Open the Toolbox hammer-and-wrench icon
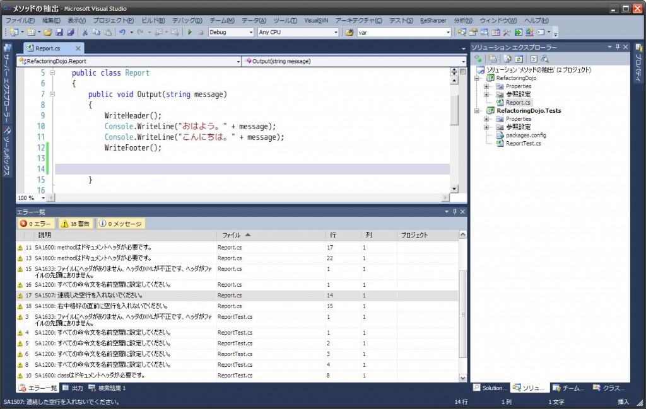Screen dimensions: 646x409 click(507, 32)
